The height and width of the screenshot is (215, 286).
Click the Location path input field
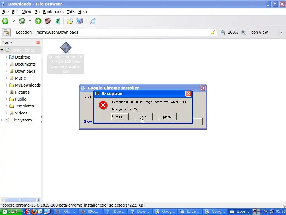click(x=126, y=32)
